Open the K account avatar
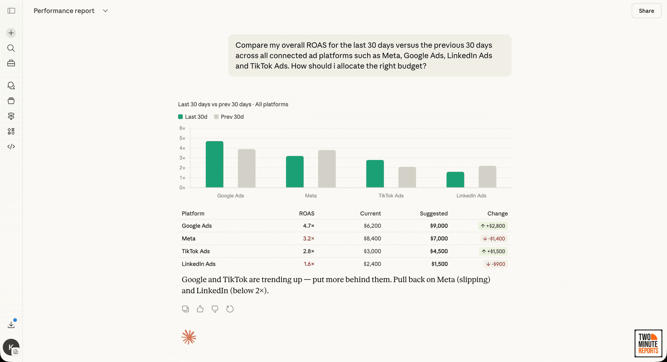The height and width of the screenshot is (362, 667). 11,347
